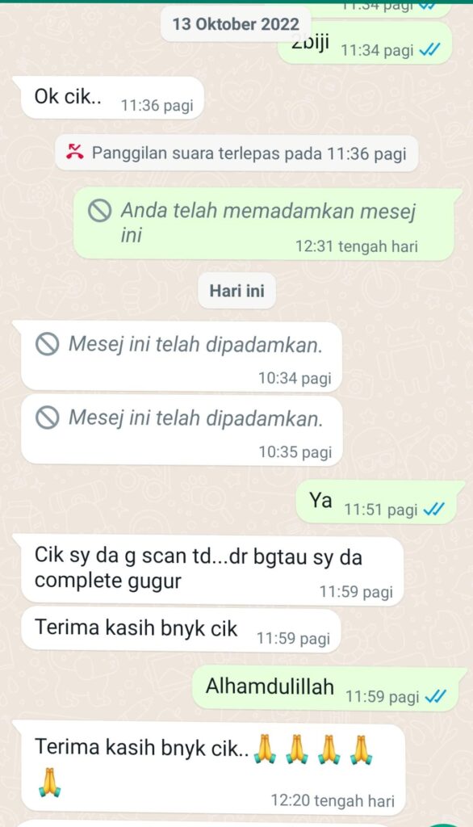The image size is (473, 827).
Task: Tap read ticks on "Ya" message
Action: [x=434, y=510]
